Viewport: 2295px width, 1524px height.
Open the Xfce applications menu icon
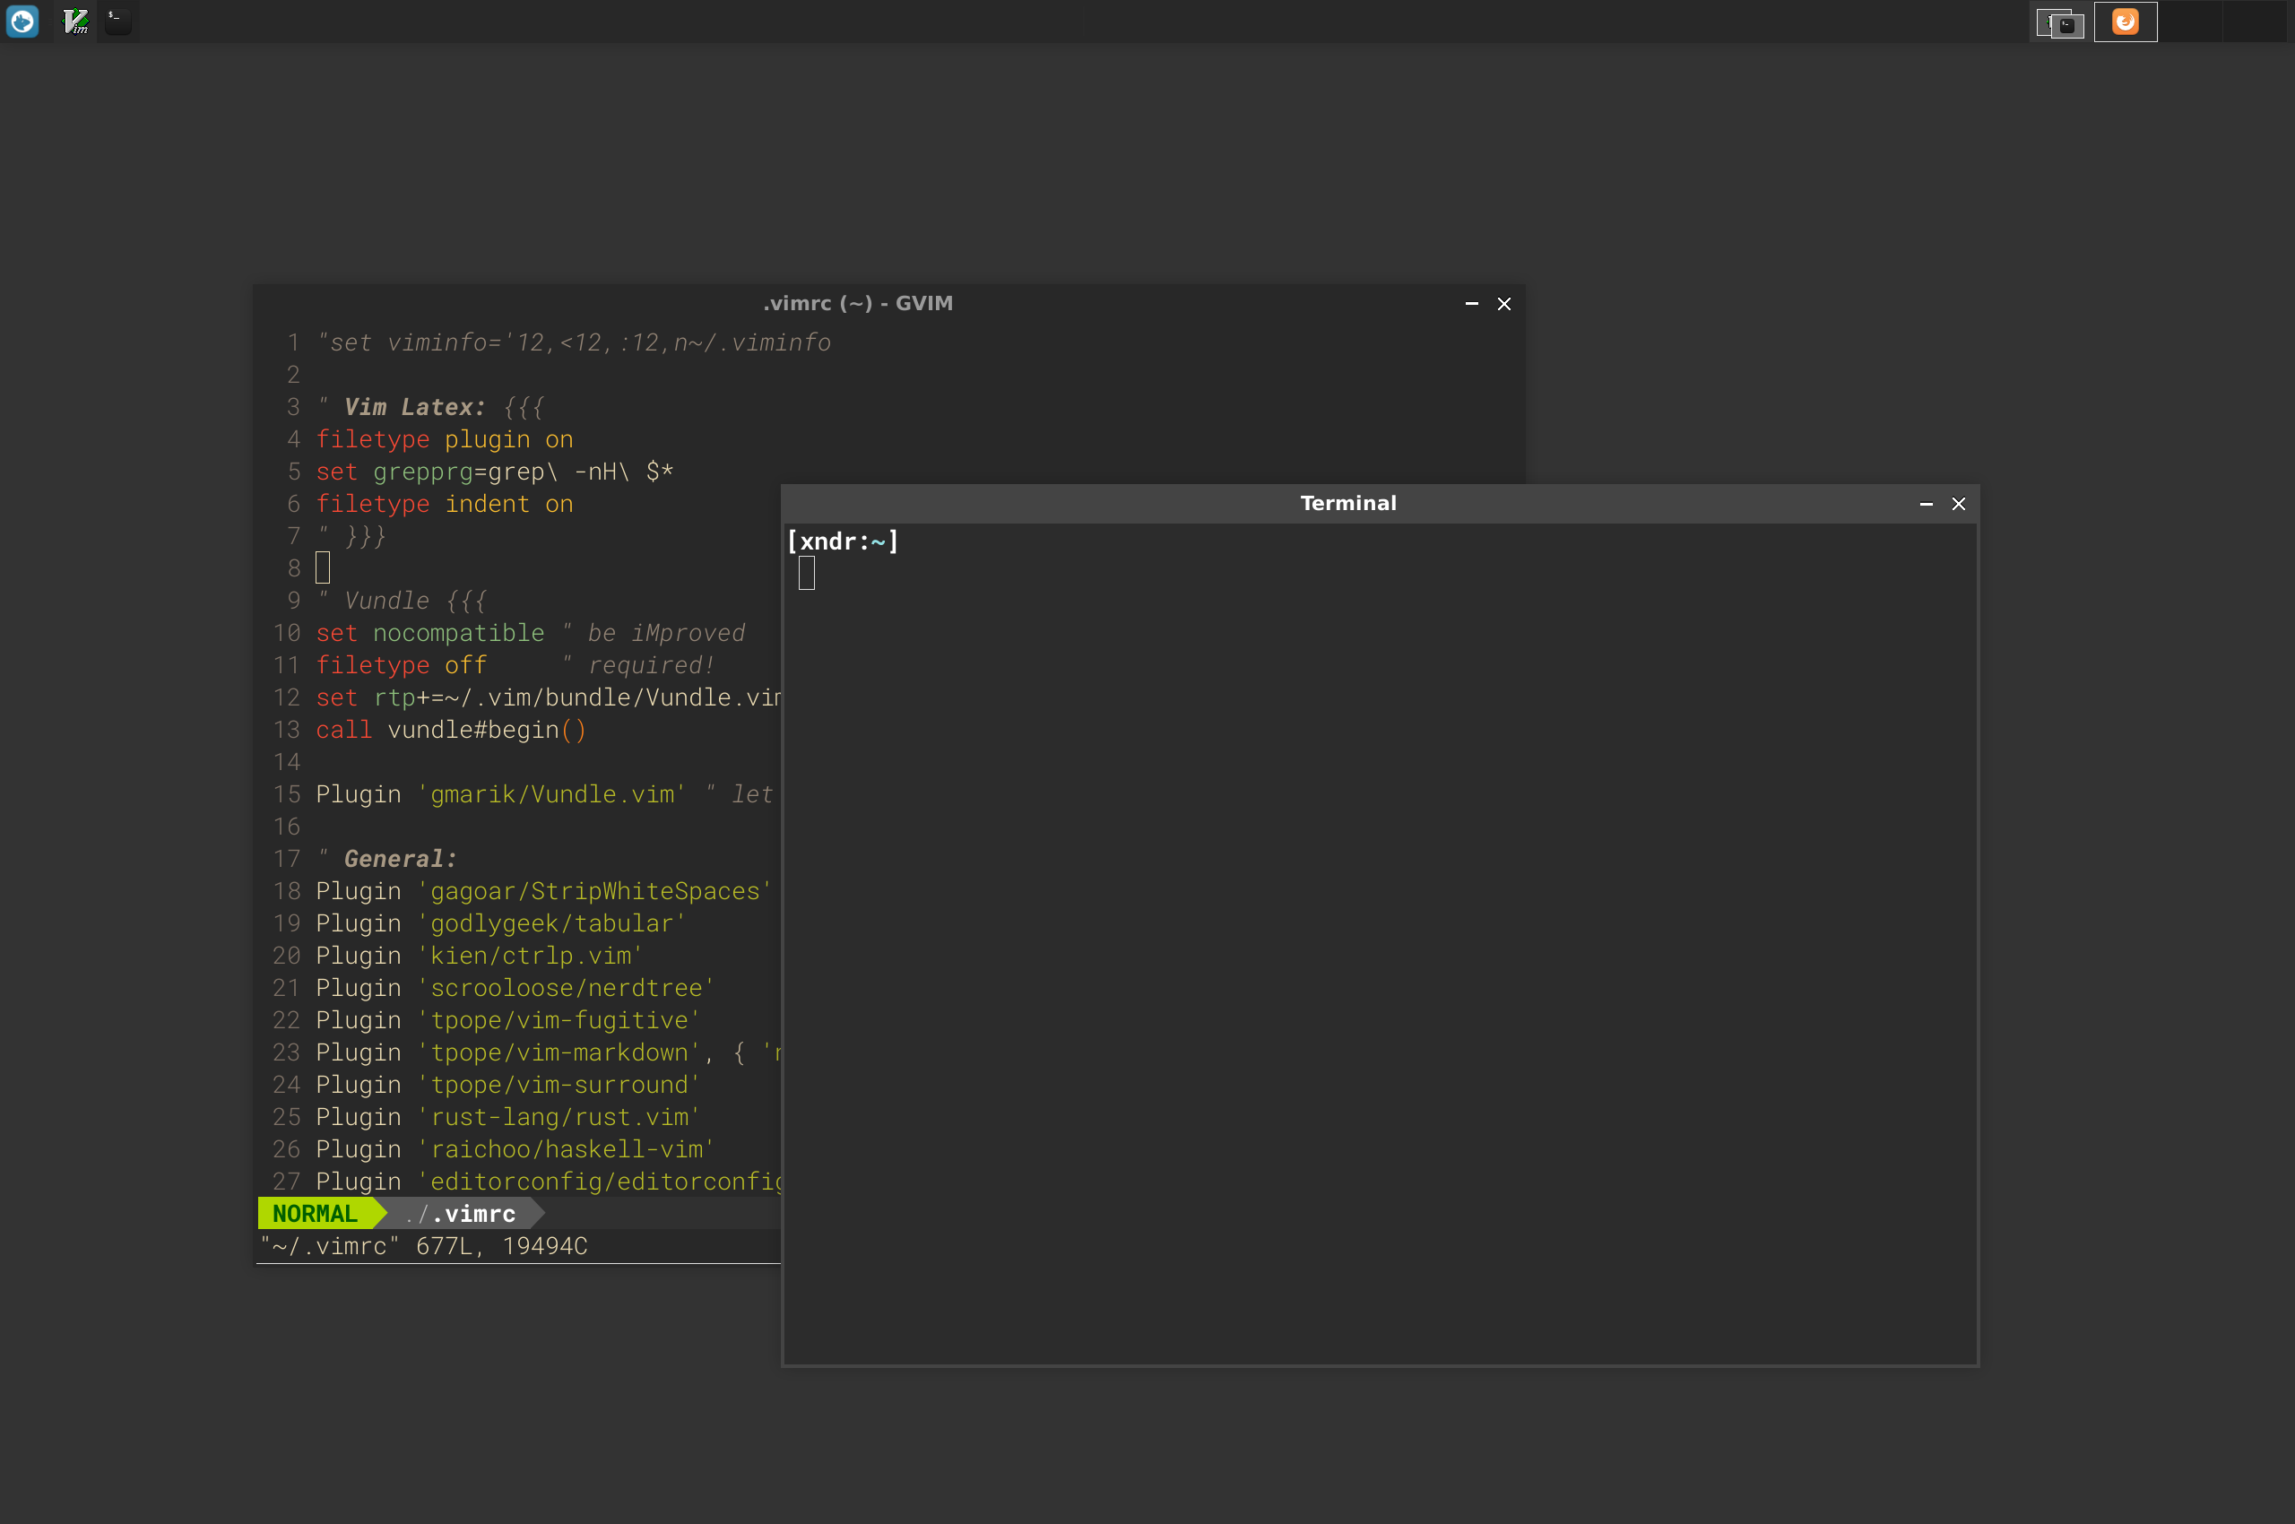(22, 22)
